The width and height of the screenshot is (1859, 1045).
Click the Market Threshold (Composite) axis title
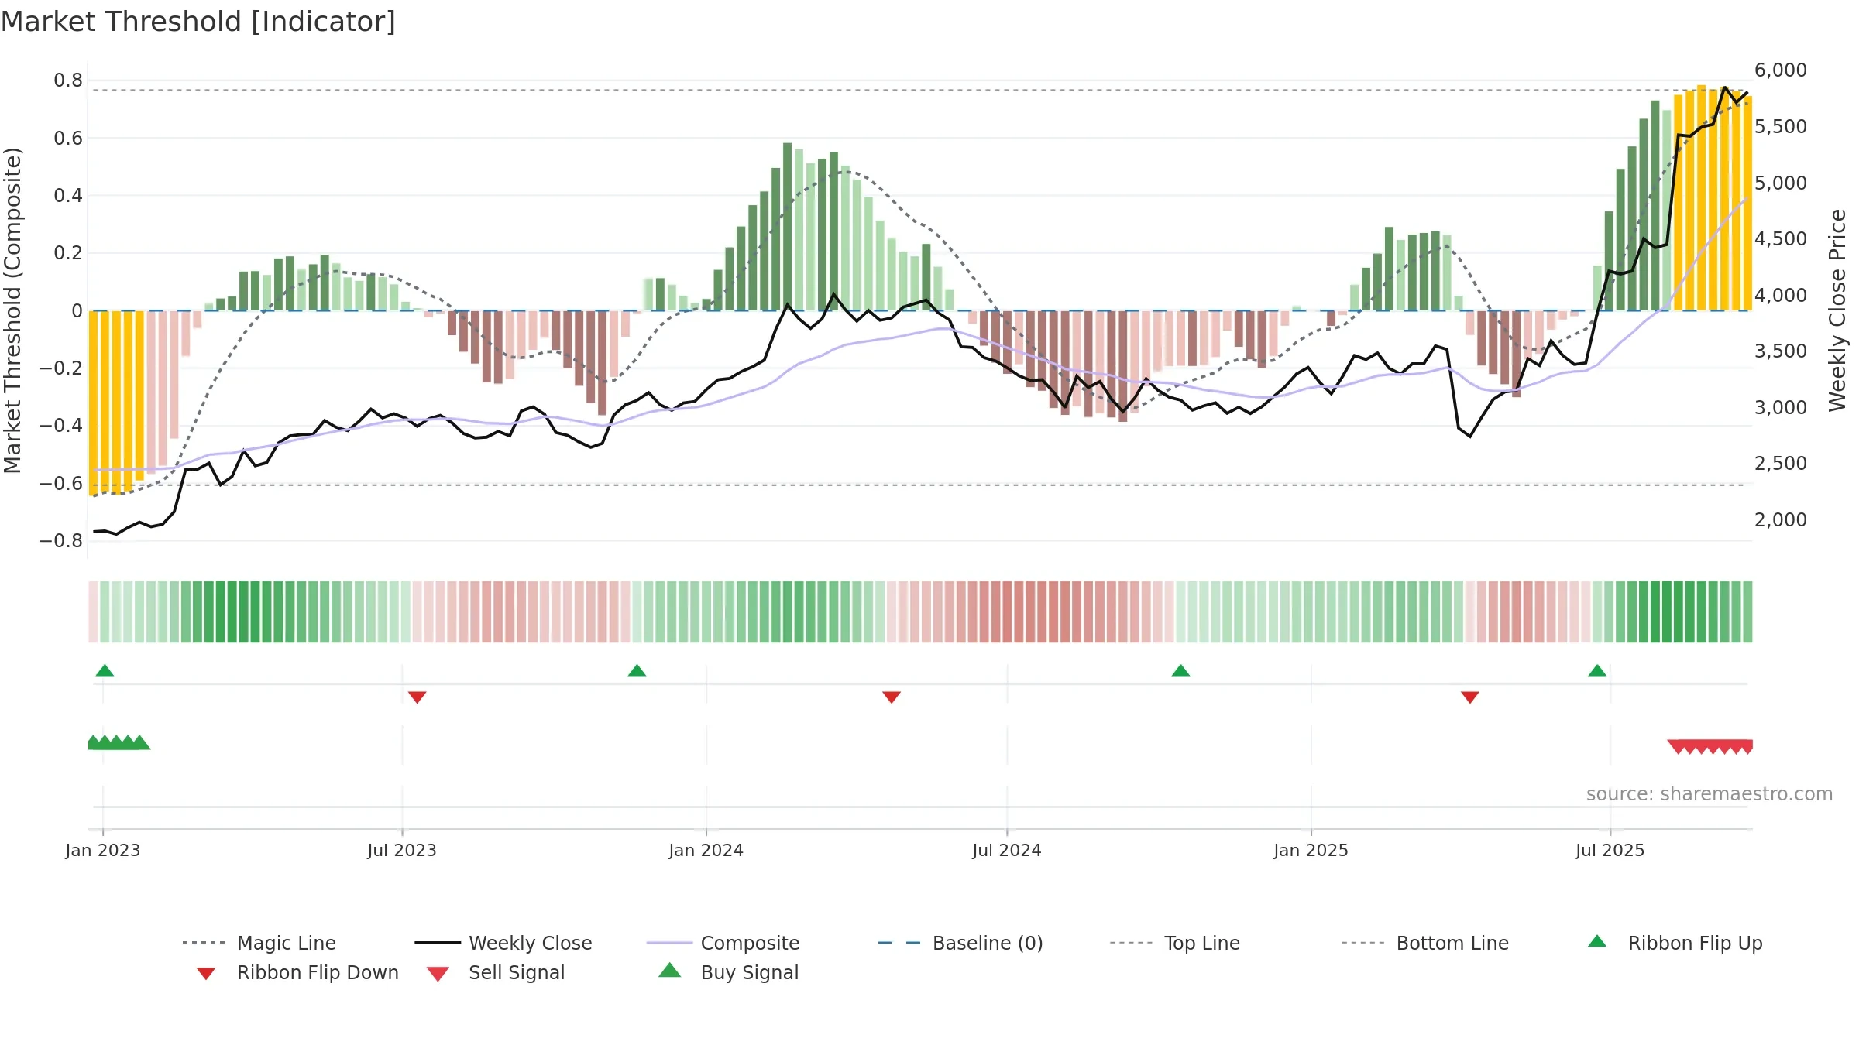tap(12, 310)
